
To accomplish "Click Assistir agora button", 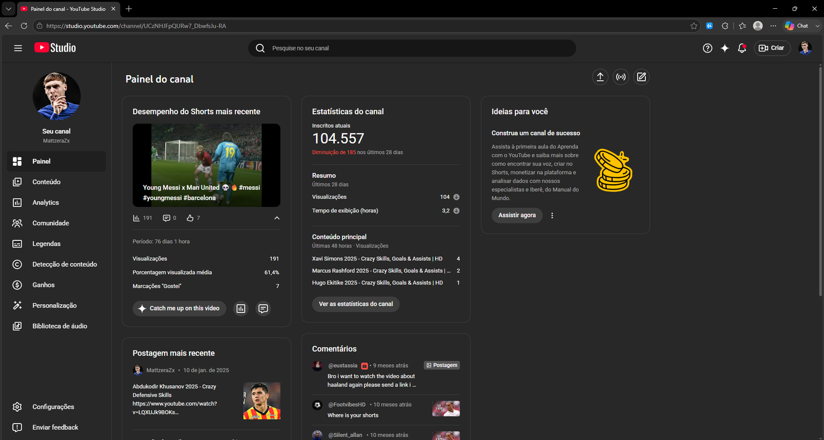I will (x=517, y=215).
